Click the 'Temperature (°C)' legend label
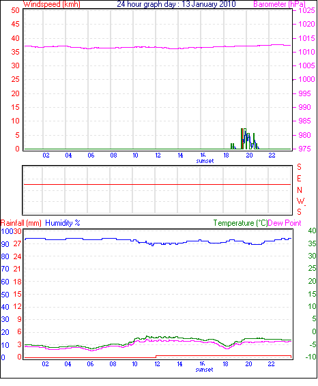This screenshot has height=386, width=318. [x=240, y=223]
